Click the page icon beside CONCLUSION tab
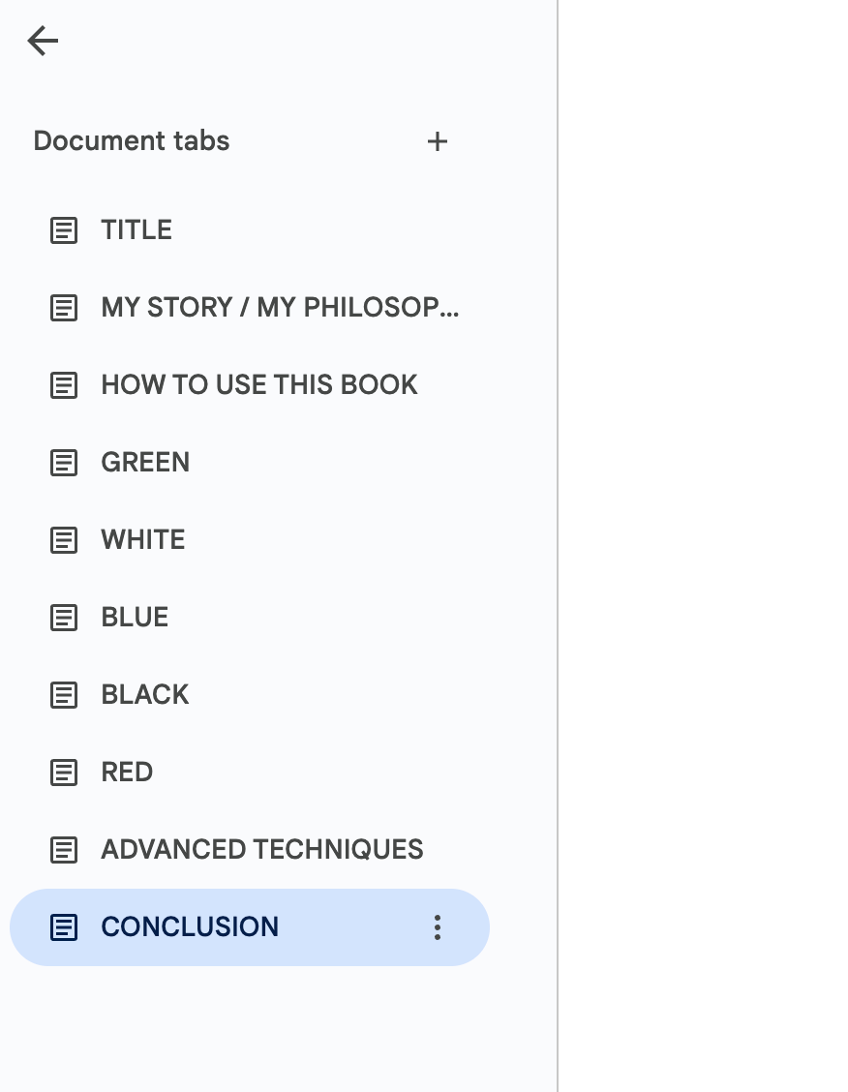This screenshot has width=848, height=1092. pos(64,927)
